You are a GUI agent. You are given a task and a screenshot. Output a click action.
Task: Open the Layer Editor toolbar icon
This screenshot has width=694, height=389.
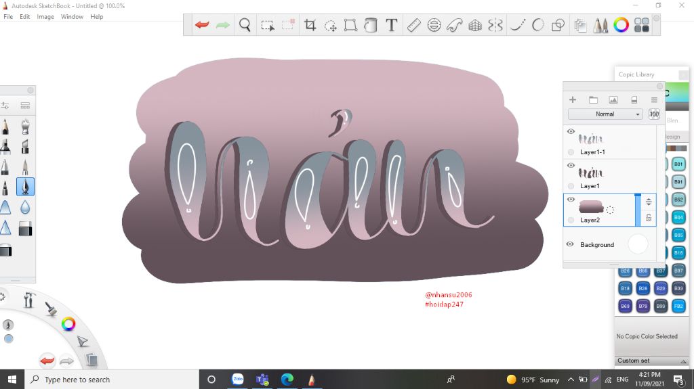(x=580, y=25)
